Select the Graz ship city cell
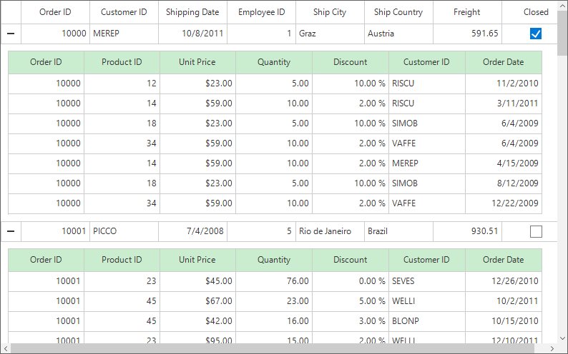Screen dimensions: 568x354 point(329,34)
